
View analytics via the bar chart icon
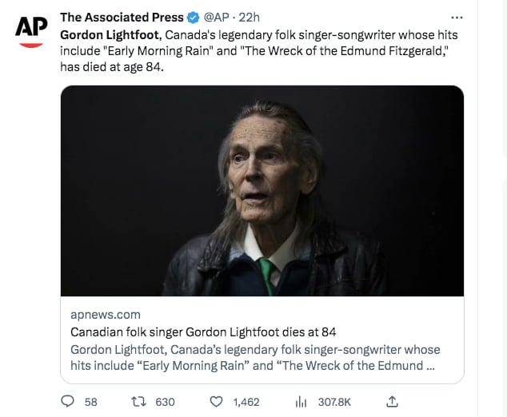[x=301, y=402]
